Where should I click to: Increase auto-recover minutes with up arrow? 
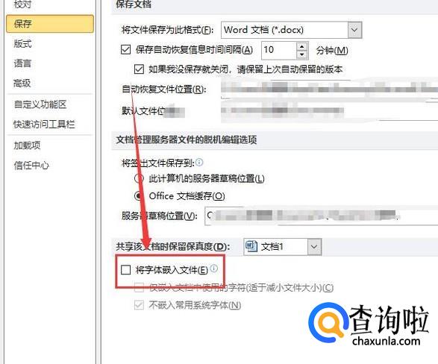click(301, 46)
